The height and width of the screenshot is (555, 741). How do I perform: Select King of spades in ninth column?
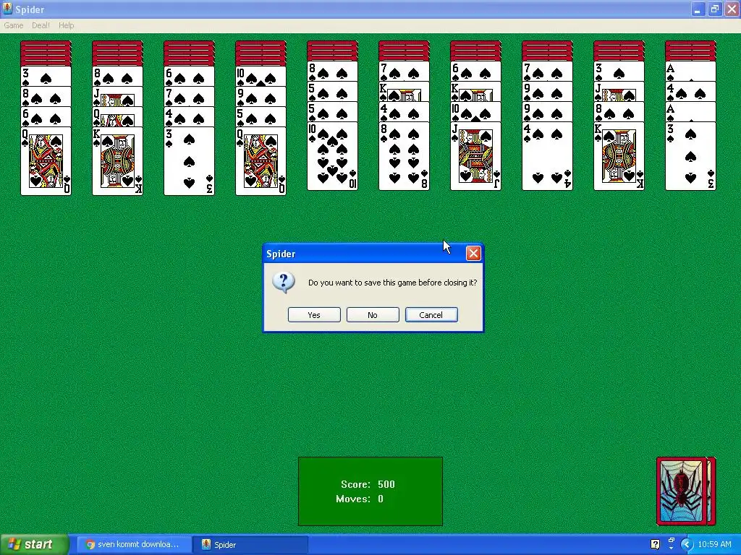point(619,157)
